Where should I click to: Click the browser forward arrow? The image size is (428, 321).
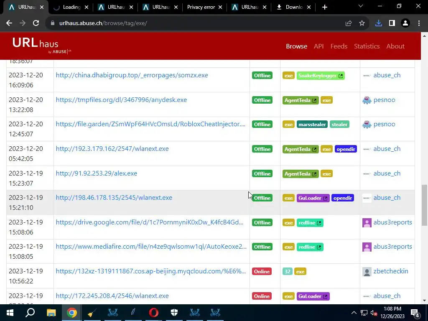pos(23,23)
